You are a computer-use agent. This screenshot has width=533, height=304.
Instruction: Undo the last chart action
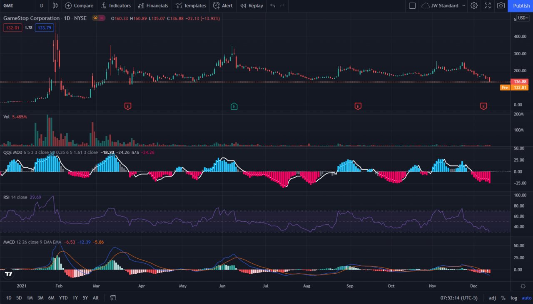coord(272,6)
